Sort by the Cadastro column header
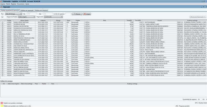This screenshot has width=207, height=107. [43, 20]
